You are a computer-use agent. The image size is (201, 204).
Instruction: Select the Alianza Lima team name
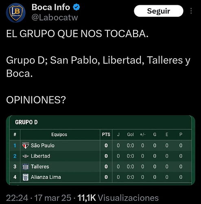point(46,177)
